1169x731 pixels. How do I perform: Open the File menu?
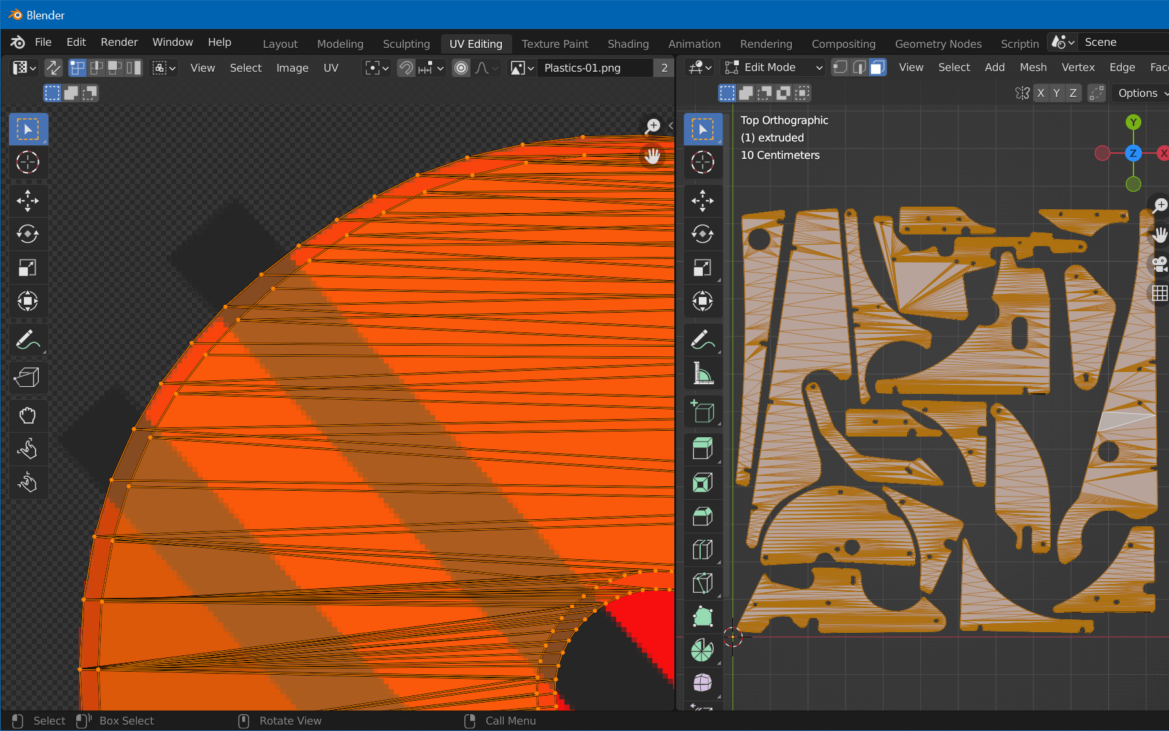click(43, 42)
